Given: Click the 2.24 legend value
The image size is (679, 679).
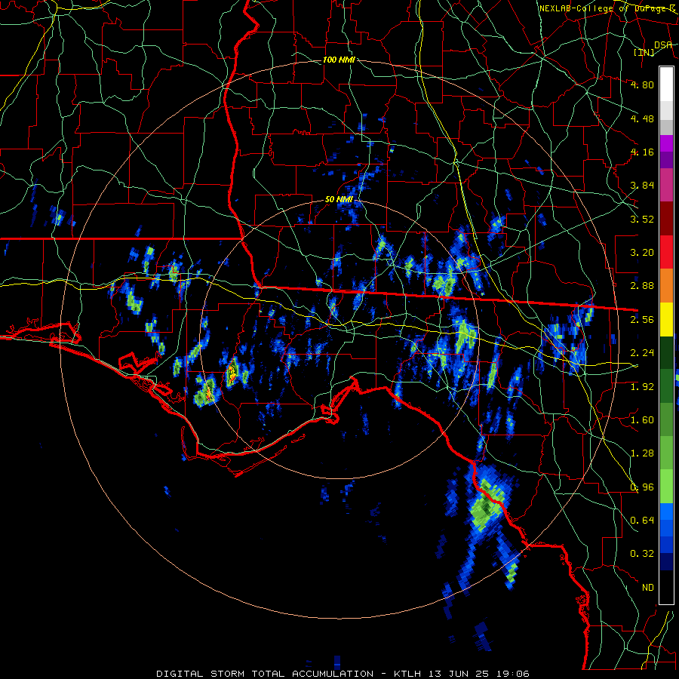Looking at the screenshot, I should tap(642, 353).
